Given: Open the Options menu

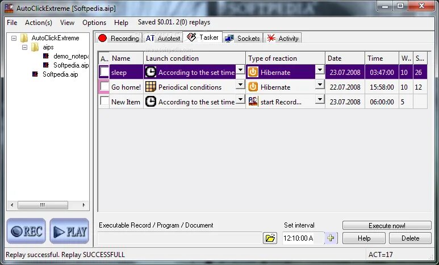Looking at the screenshot, I should 94,22.
